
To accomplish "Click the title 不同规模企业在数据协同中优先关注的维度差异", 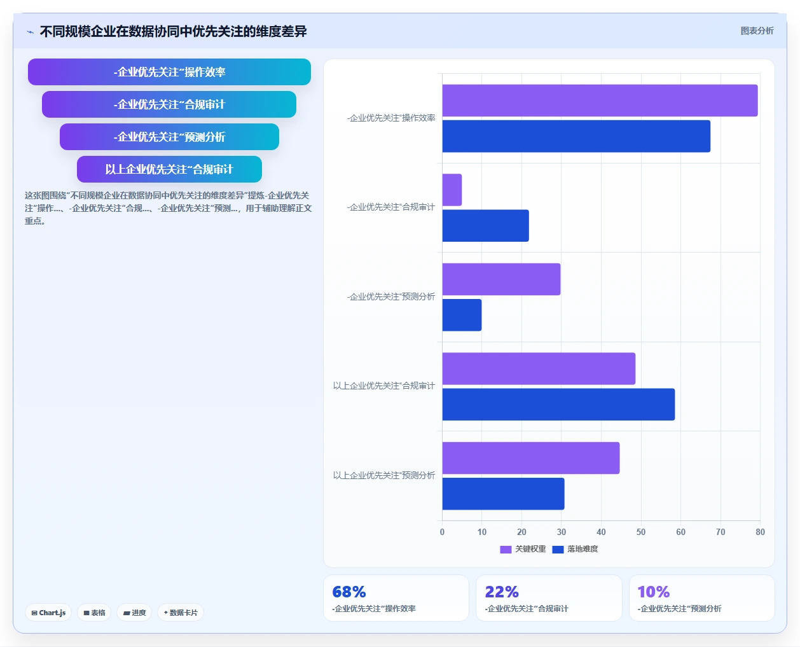I will point(173,31).
